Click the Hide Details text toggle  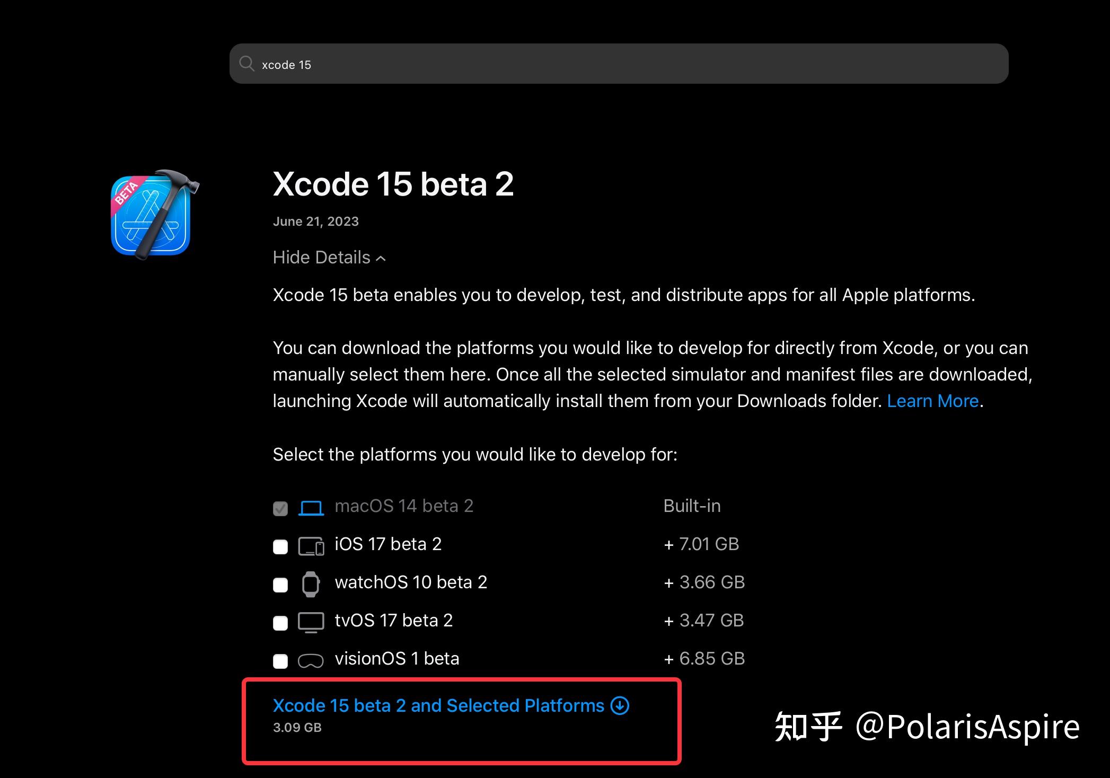321,258
